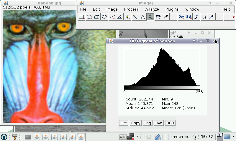
Task: Click the "Min: 9" value
Action: 167,99
